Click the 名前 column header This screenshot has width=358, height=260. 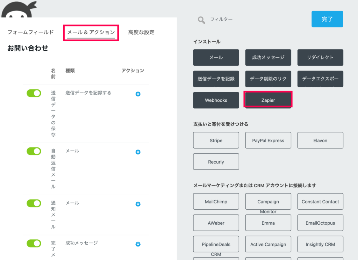[53, 73]
